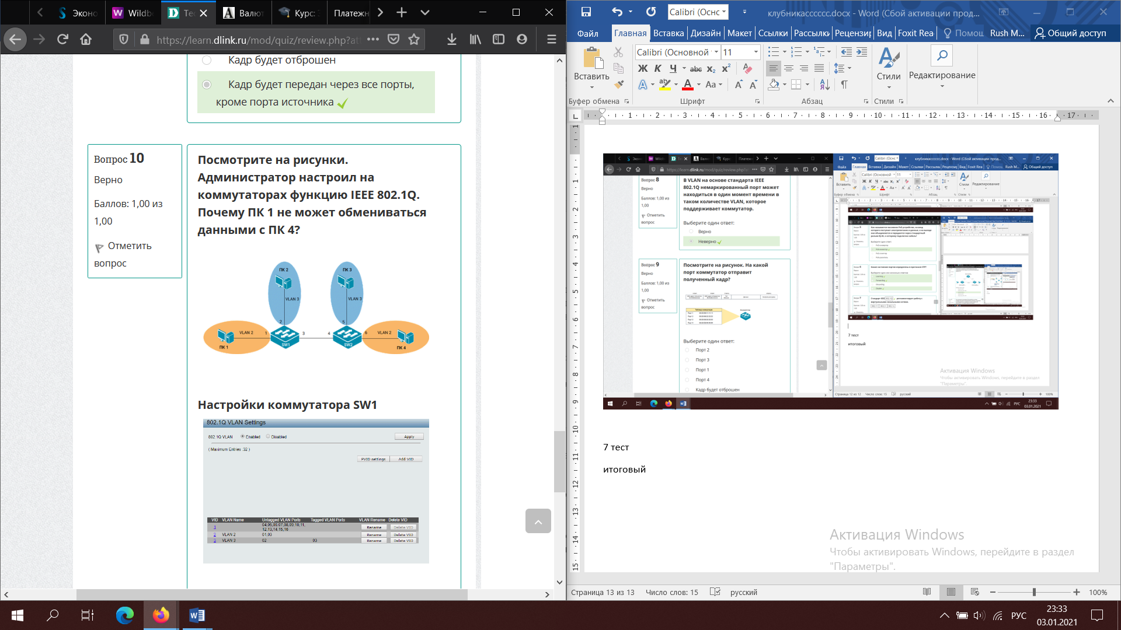This screenshot has height=630, width=1121.
Task: Click the font color red A button
Action: pos(688,85)
